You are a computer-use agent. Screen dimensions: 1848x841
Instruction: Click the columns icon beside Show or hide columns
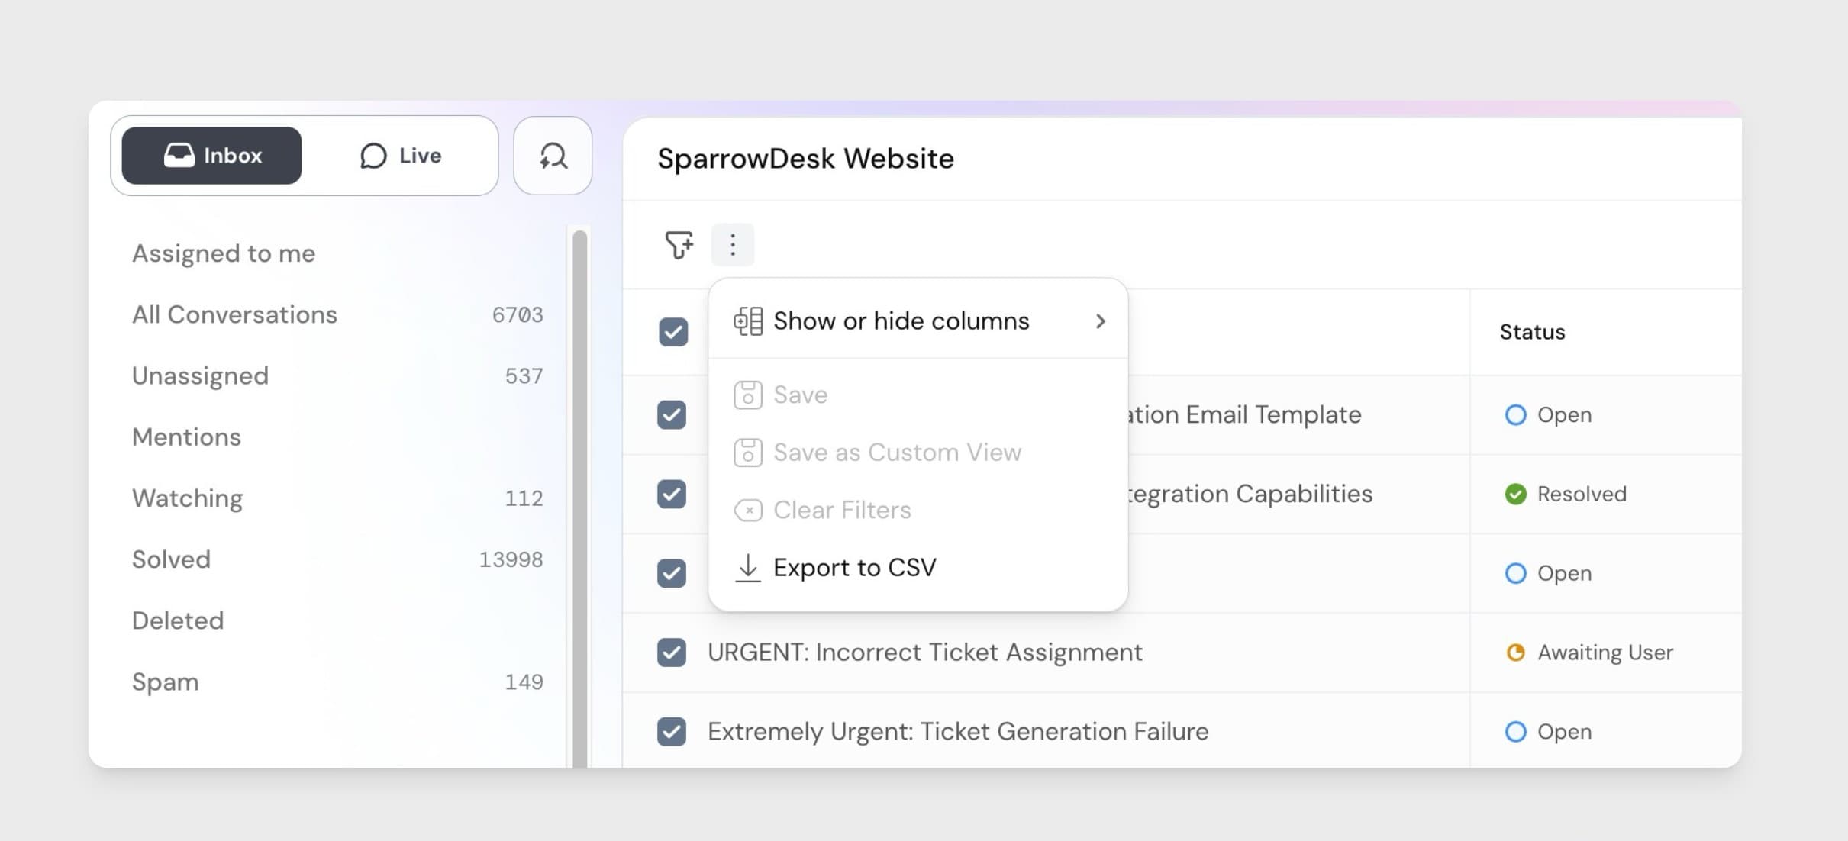coord(748,321)
